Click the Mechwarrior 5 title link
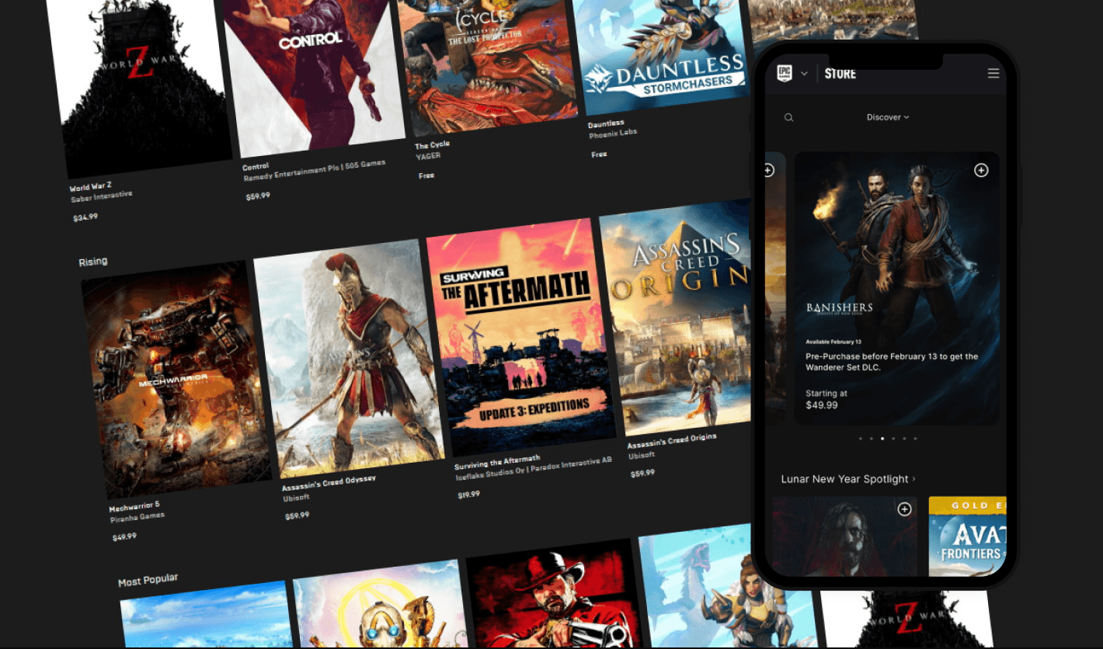The image size is (1103, 649). click(x=134, y=507)
